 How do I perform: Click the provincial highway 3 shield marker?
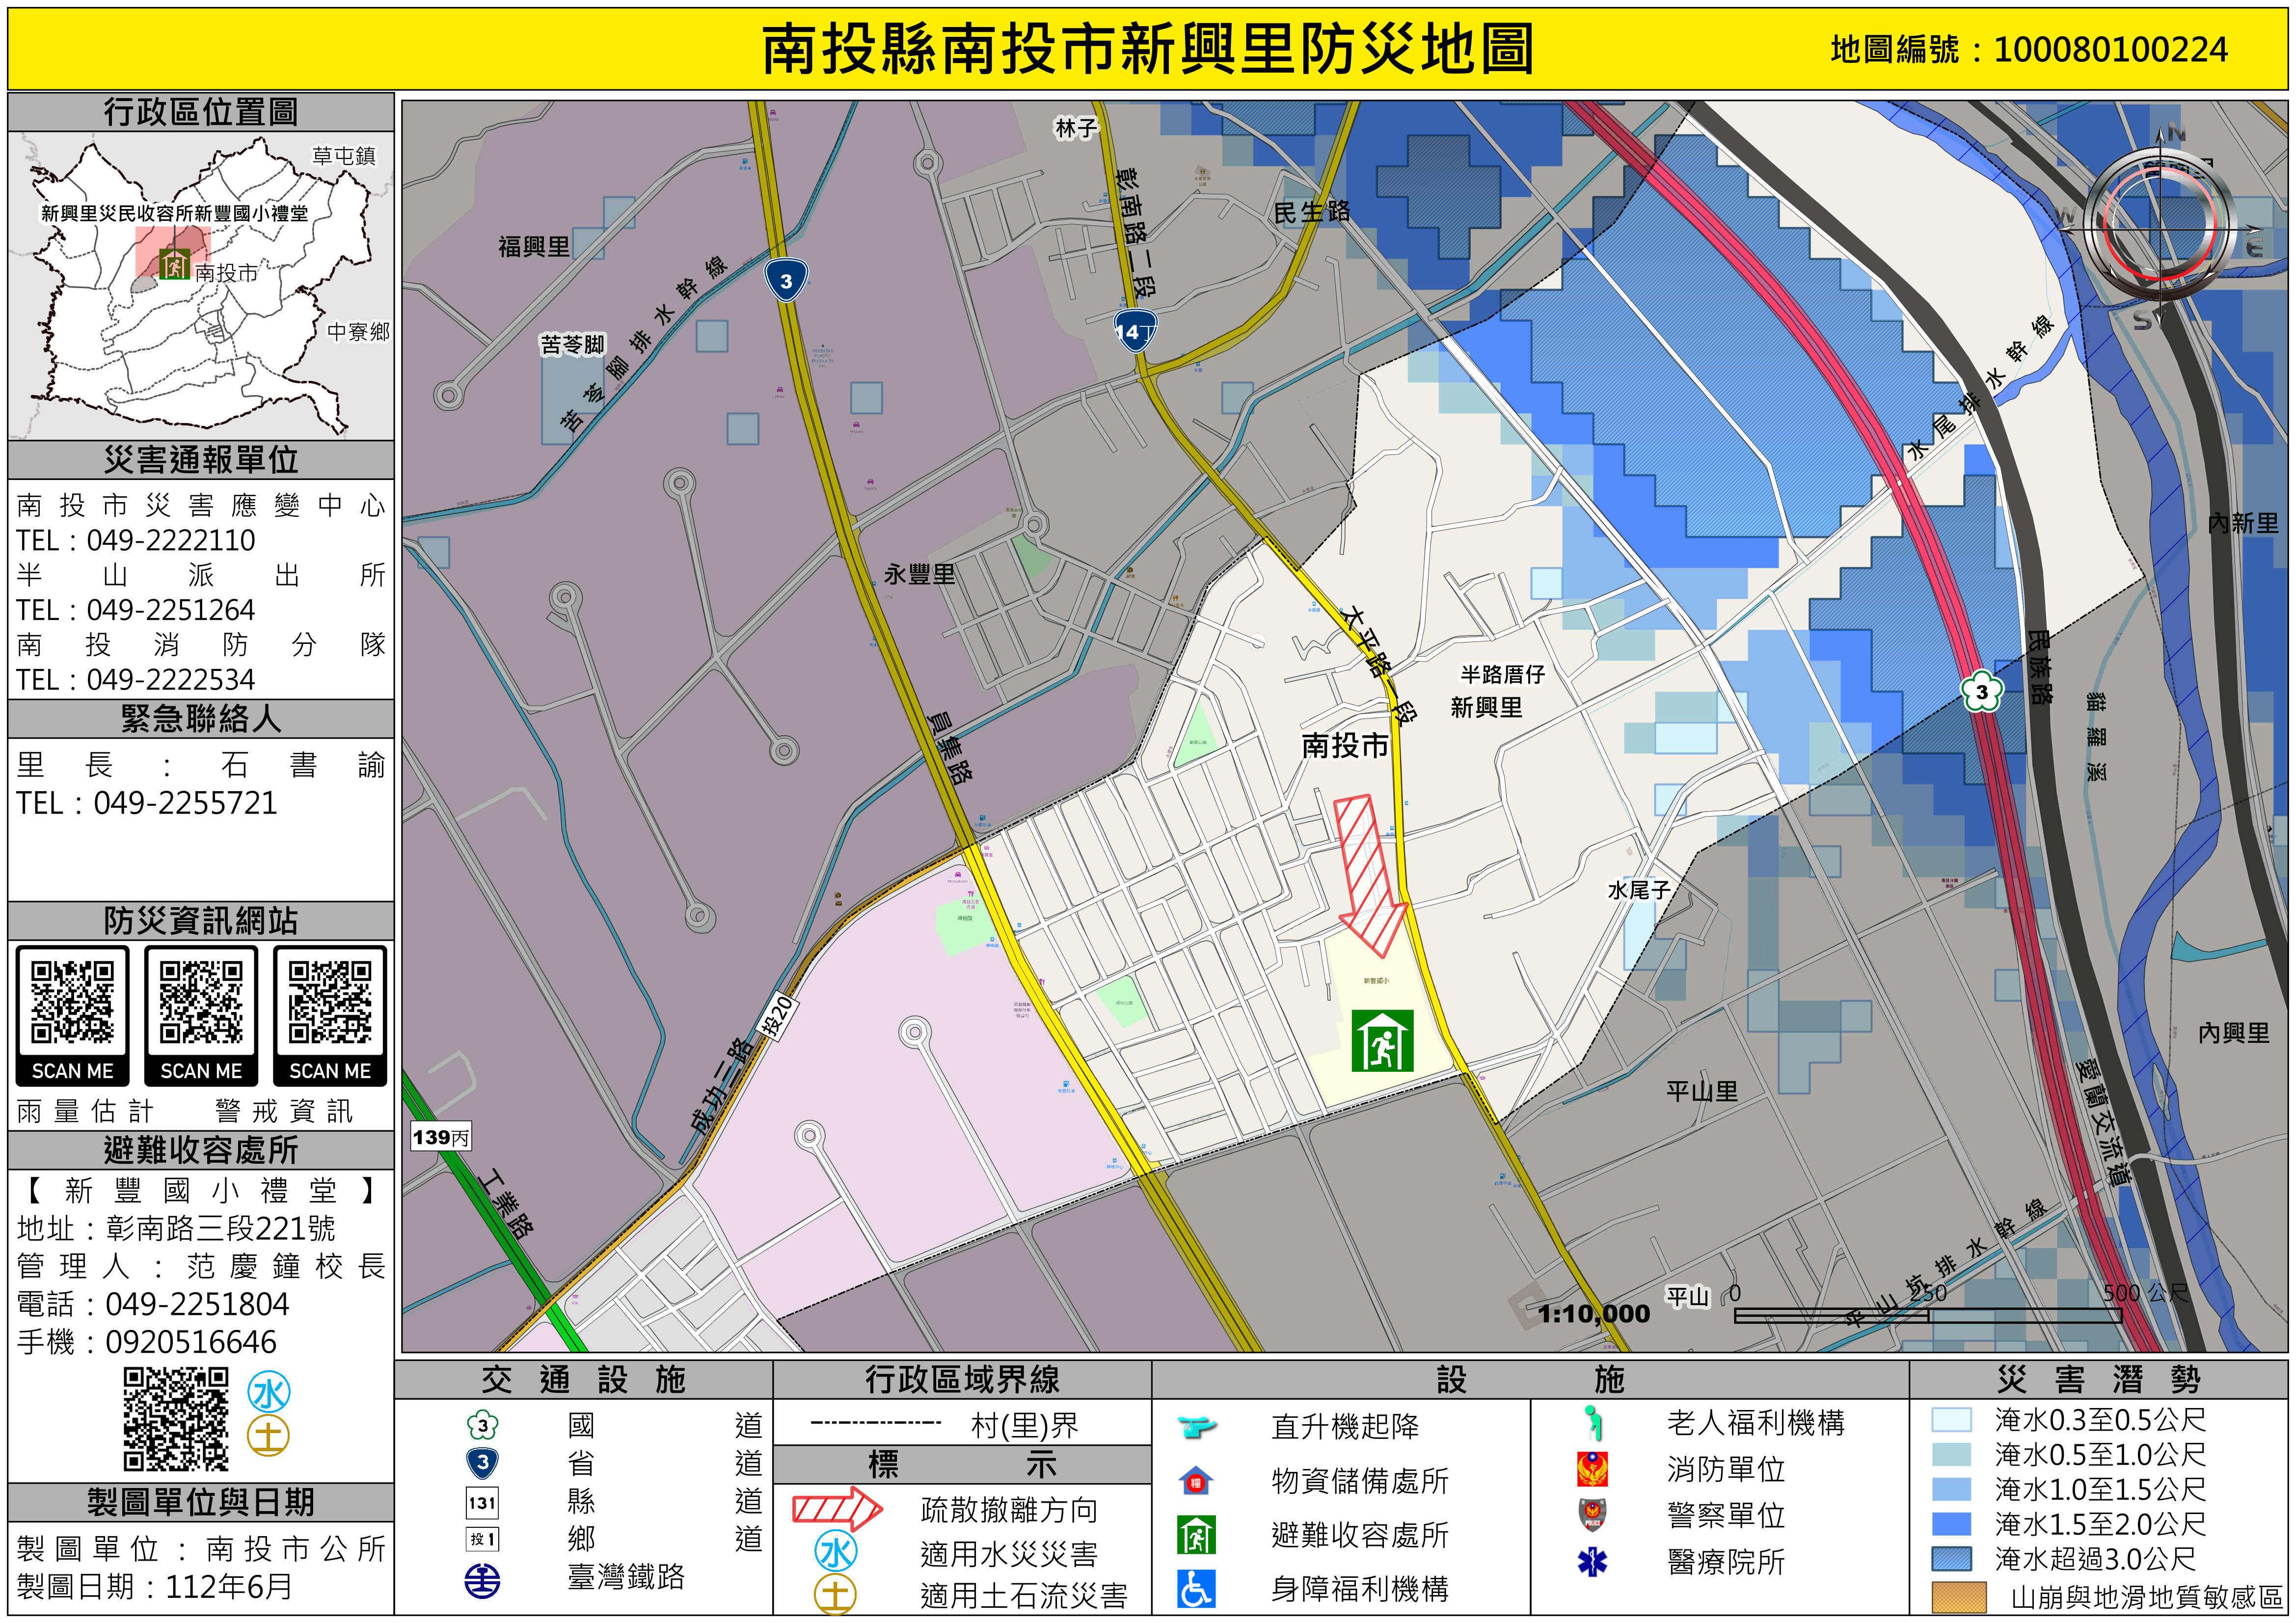coord(786,280)
